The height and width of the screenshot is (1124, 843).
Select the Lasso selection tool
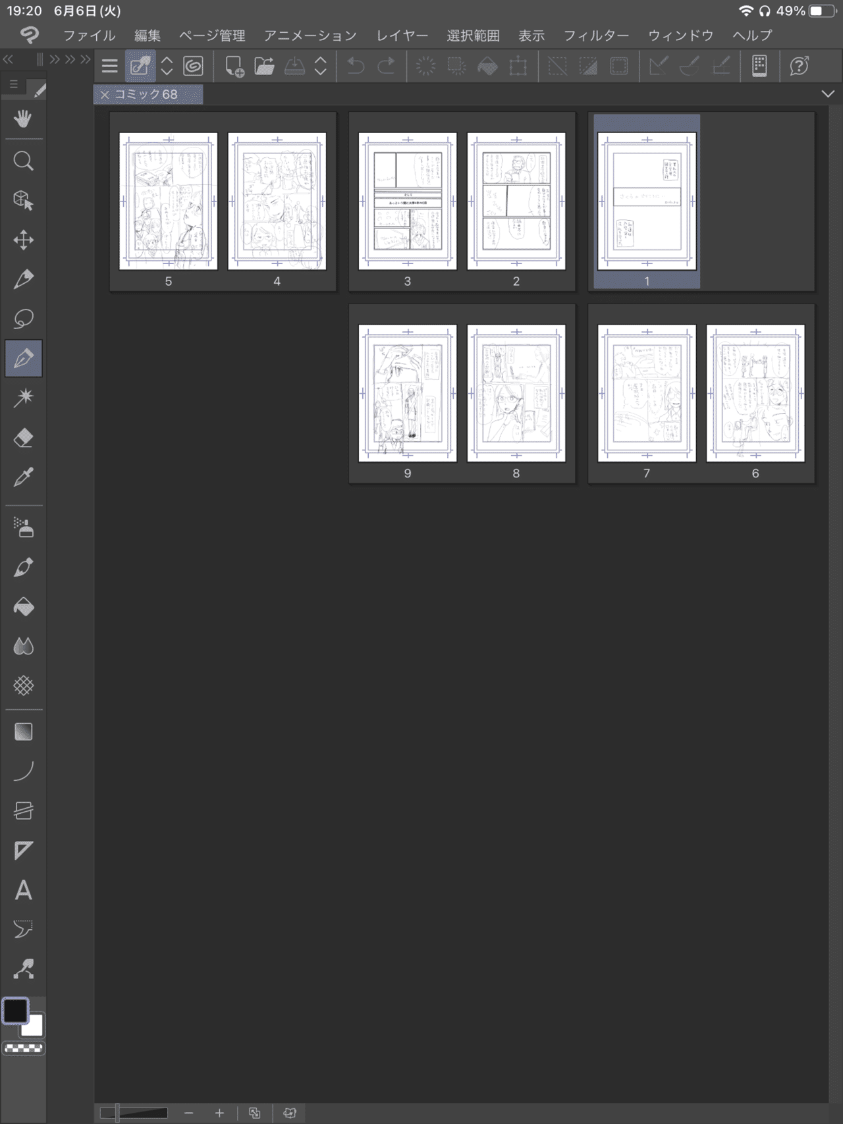23,319
